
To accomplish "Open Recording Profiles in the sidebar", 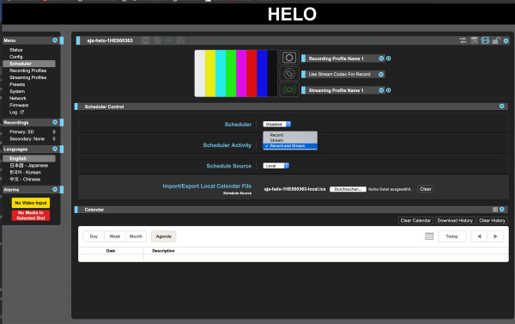I will 28,70.
